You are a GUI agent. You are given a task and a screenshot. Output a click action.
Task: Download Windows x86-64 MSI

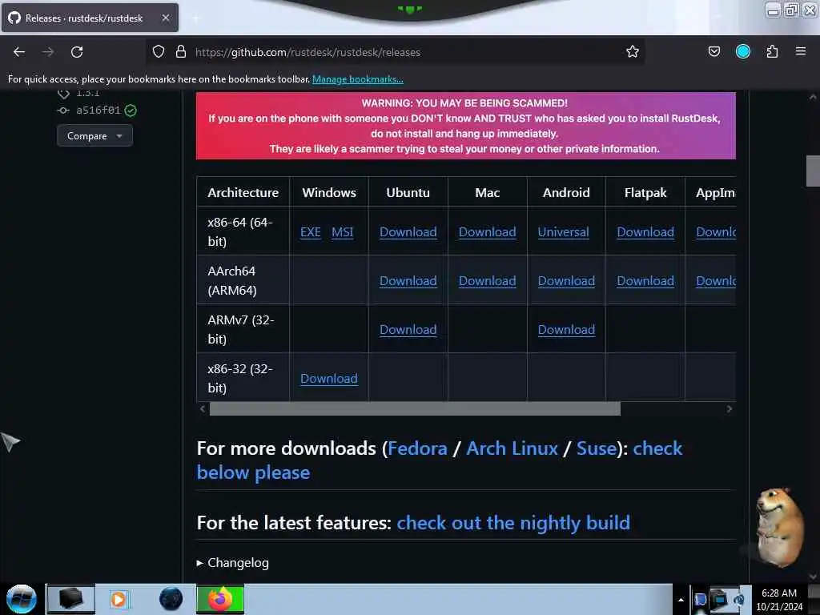343,231
